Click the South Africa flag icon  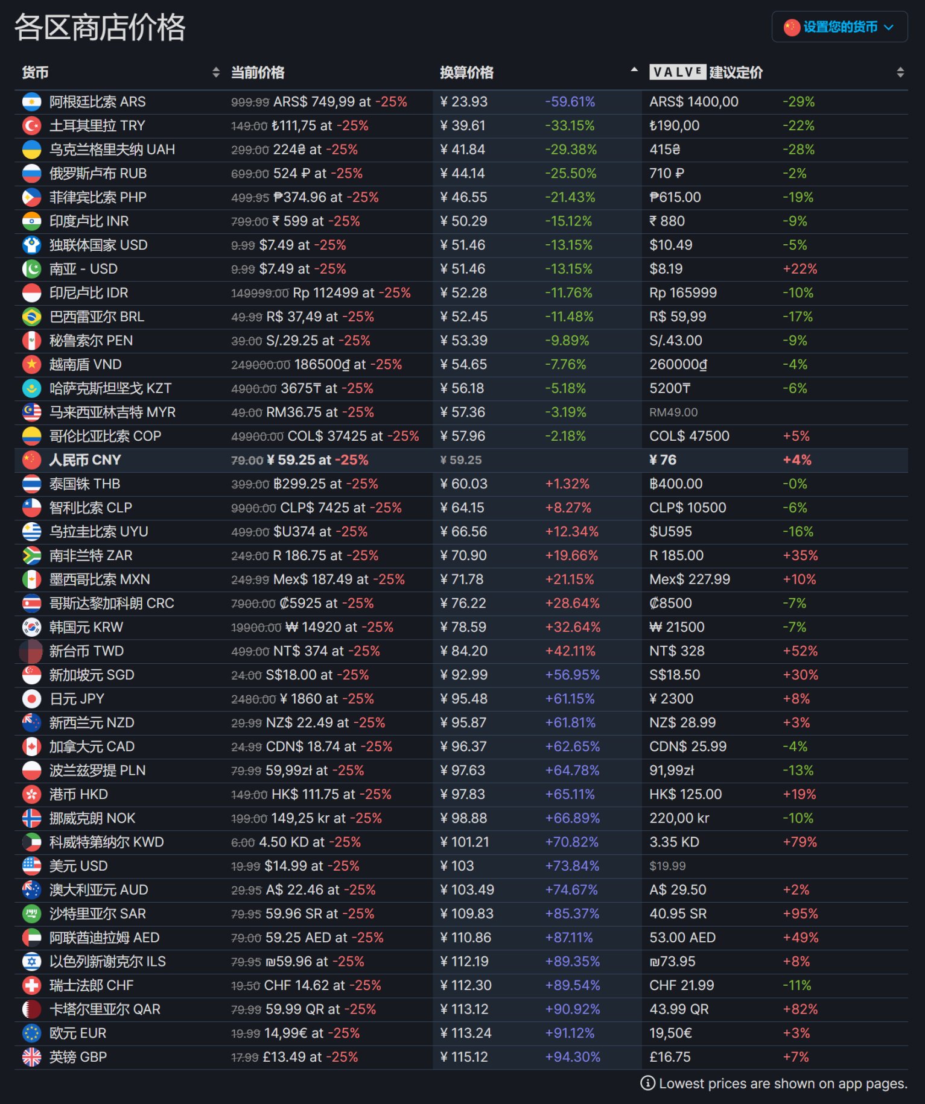click(x=32, y=555)
